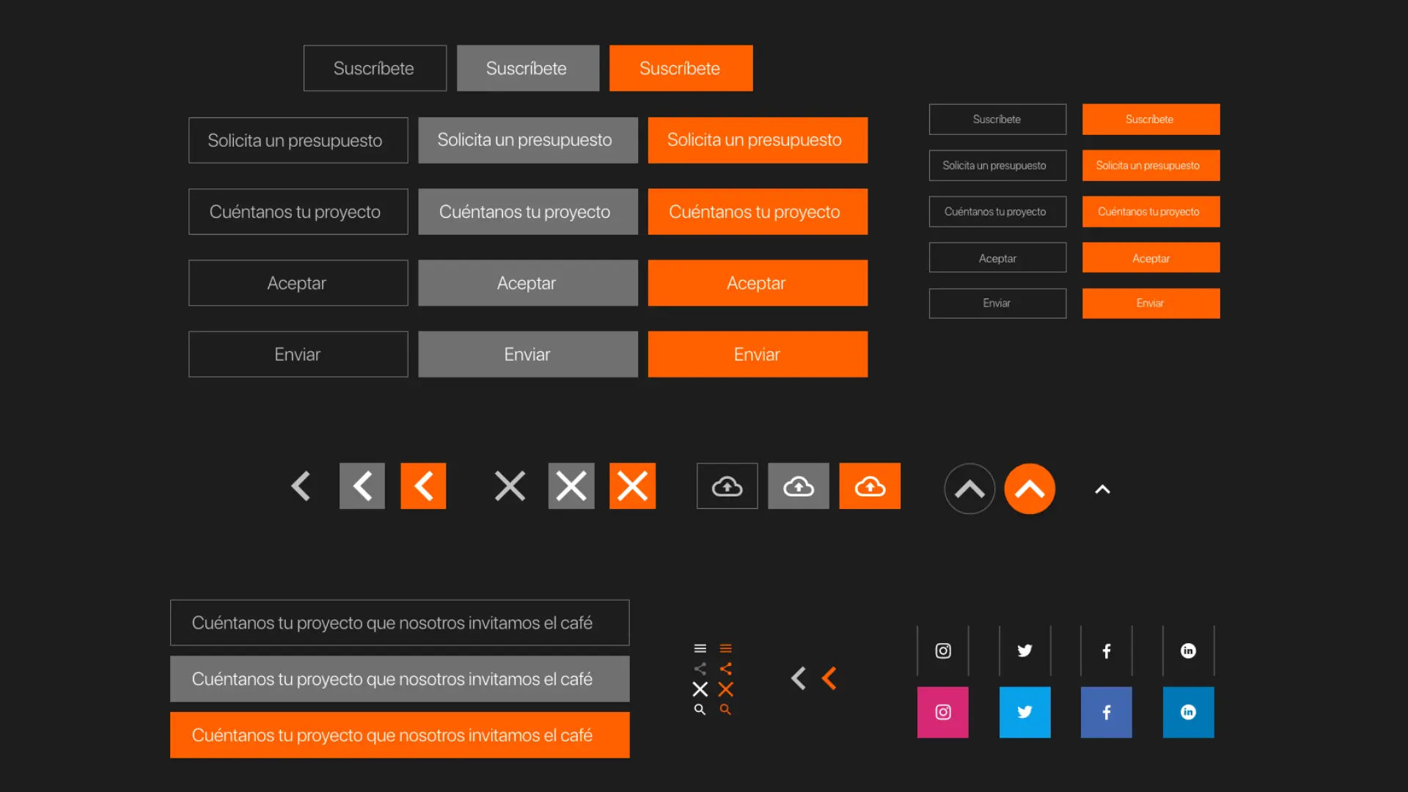This screenshot has width=1408, height=792.
Task: Click the small gray share icon
Action: [700, 669]
